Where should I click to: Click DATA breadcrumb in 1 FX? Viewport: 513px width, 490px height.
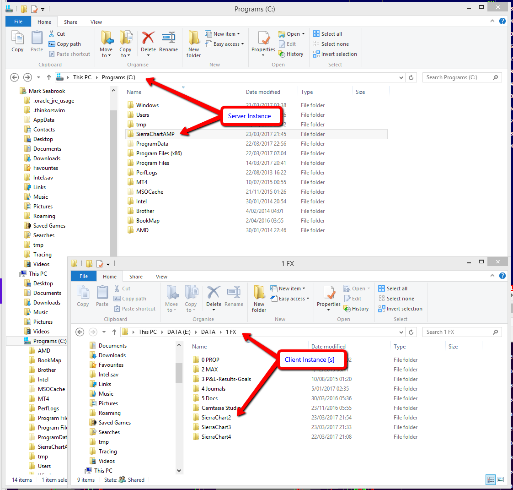pos(208,332)
